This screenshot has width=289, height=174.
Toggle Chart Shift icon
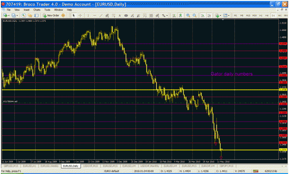209,16
